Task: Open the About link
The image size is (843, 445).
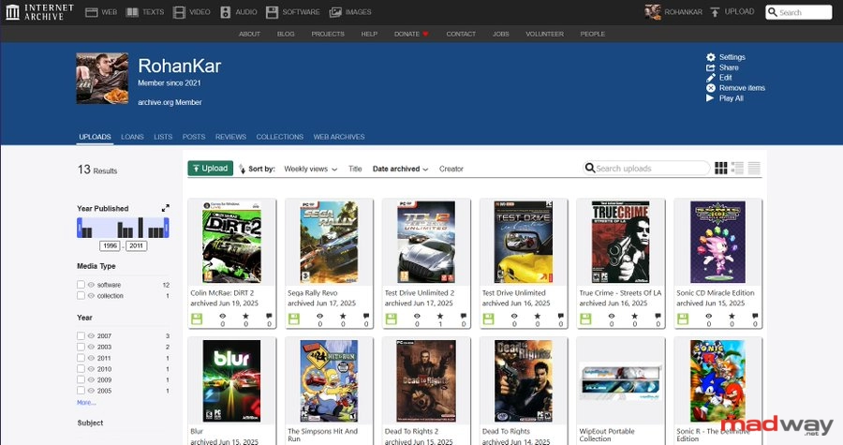Action: pyautogui.click(x=249, y=34)
